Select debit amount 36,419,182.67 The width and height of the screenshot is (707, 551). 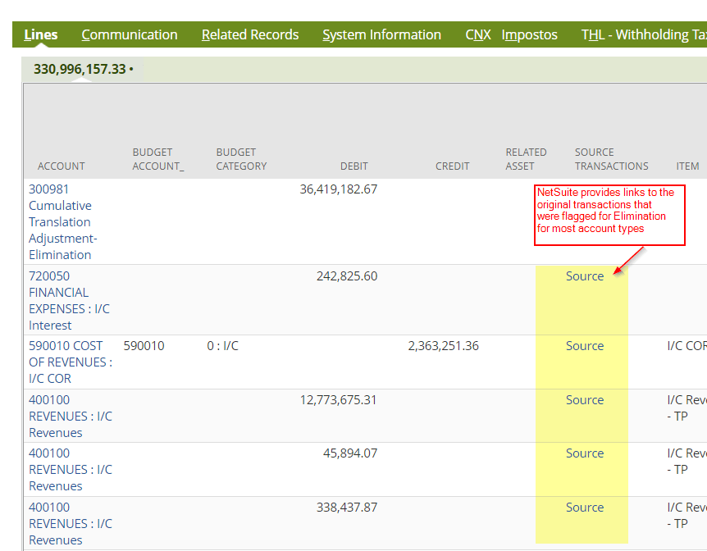(339, 189)
